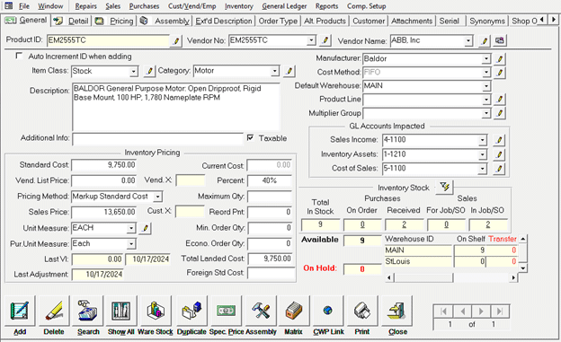Open the Item Class dropdown
Screen dimensions: 561x342
pyautogui.click(x=133, y=71)
